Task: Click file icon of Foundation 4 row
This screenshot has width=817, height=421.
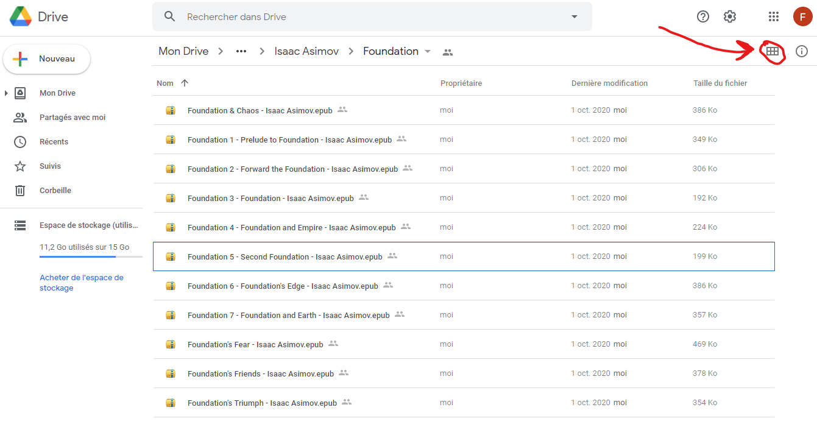Action: coord(171,227)
